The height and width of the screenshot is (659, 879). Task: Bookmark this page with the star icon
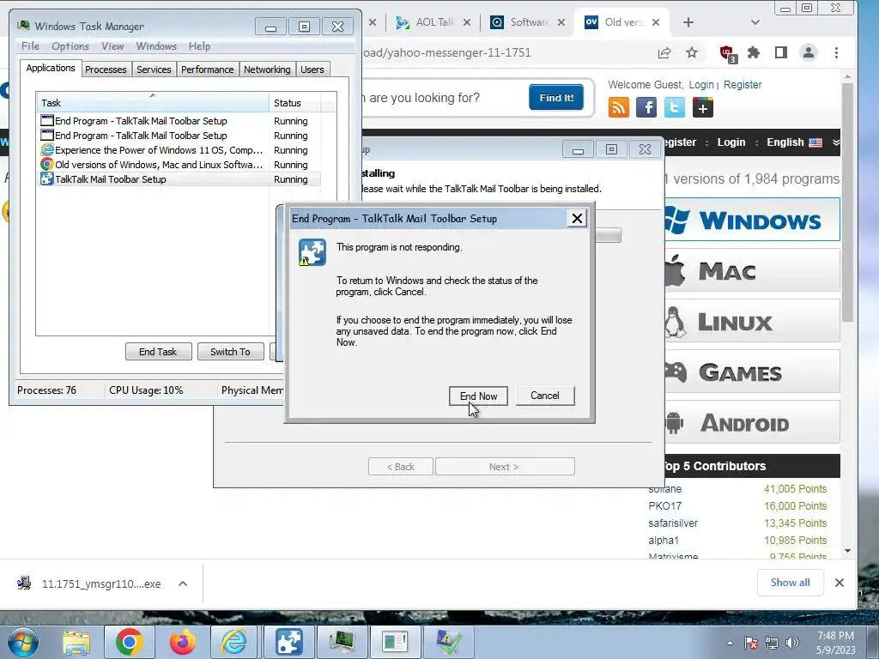click(x=692, y=52)
